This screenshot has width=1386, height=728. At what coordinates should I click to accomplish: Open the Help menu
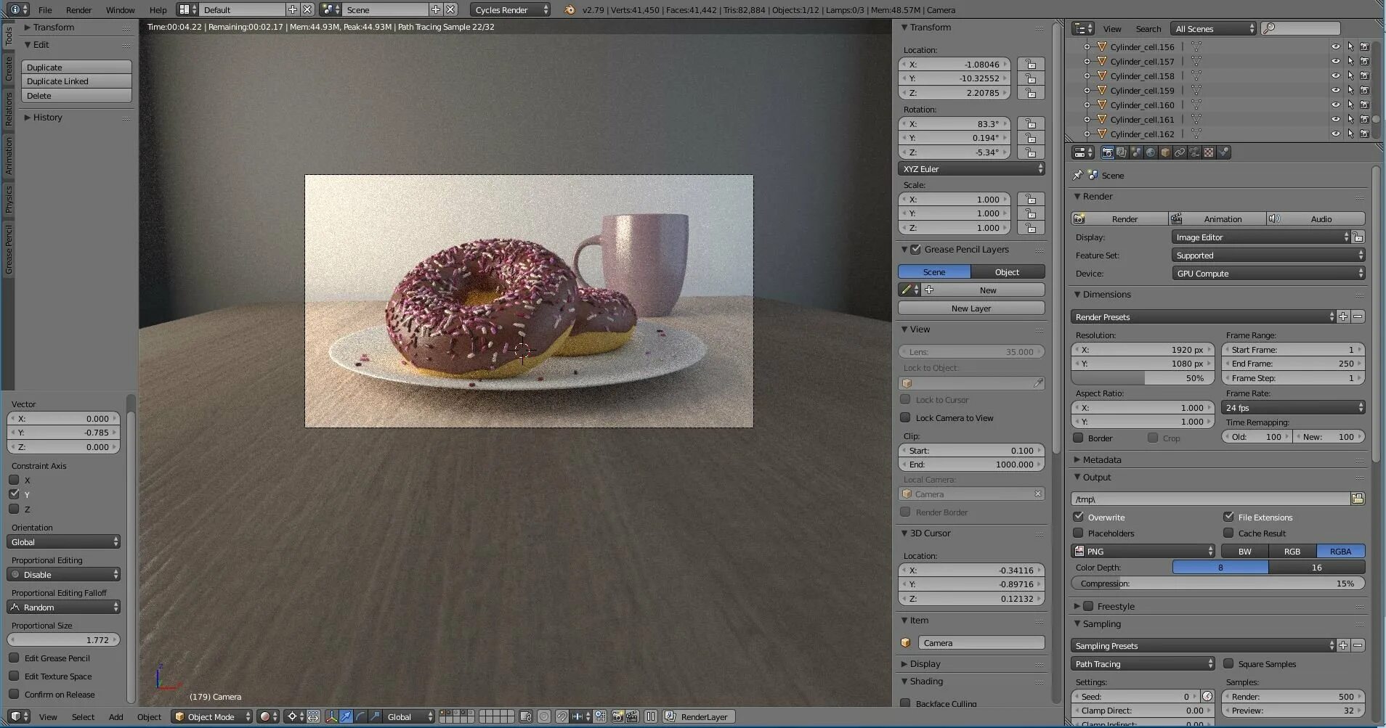pos(158,9)
